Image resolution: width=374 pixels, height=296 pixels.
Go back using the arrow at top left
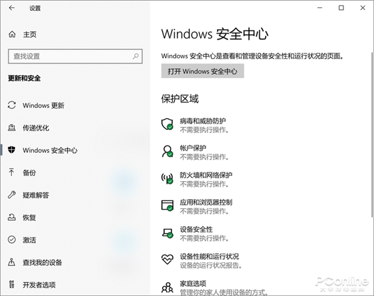12,8
